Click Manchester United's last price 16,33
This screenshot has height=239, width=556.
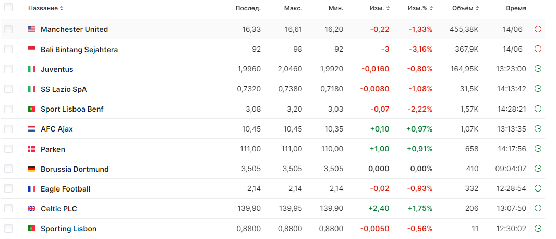click(251, 29)
